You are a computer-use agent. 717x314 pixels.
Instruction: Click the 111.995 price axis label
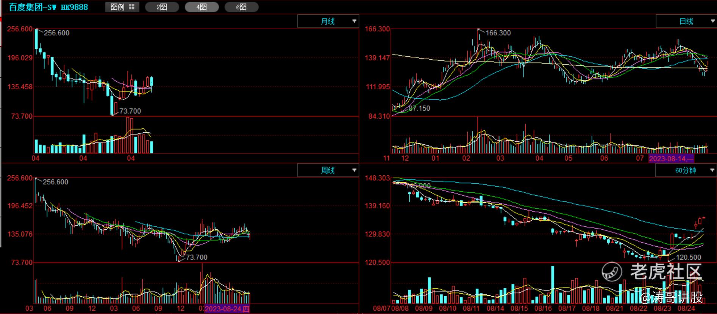click(x=377, y=87)
